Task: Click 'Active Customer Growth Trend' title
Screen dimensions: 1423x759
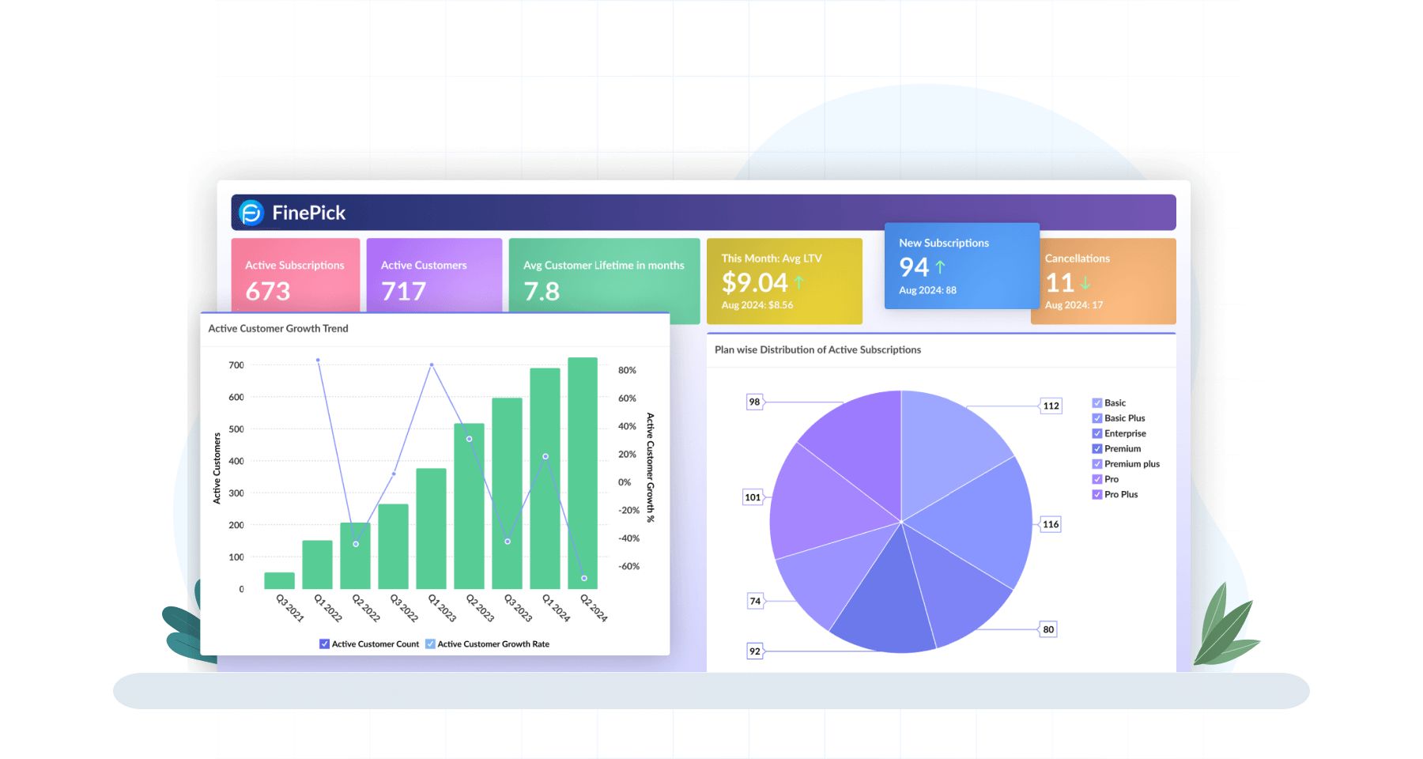Action: point(278,328)
